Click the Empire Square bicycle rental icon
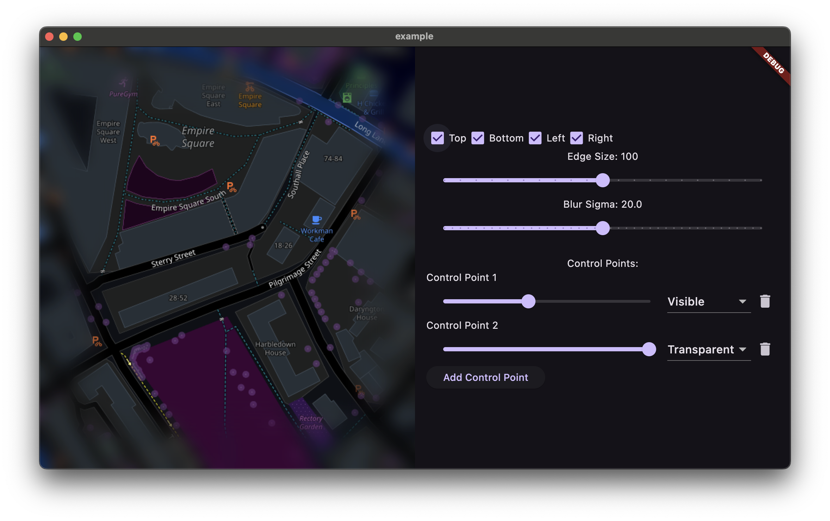 [250, 87]
